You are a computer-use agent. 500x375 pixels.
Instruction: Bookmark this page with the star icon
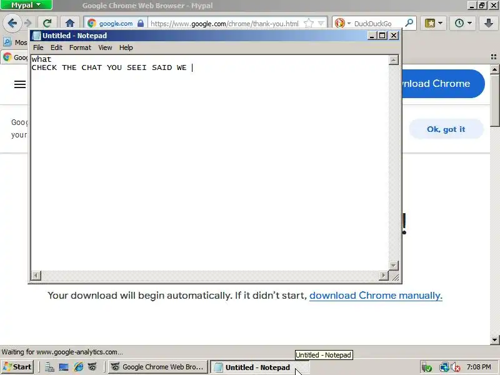coord(308,23)
